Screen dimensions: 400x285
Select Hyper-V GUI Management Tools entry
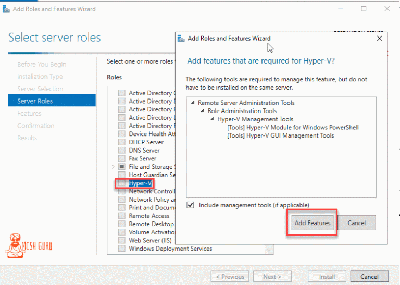click(280, 135)
